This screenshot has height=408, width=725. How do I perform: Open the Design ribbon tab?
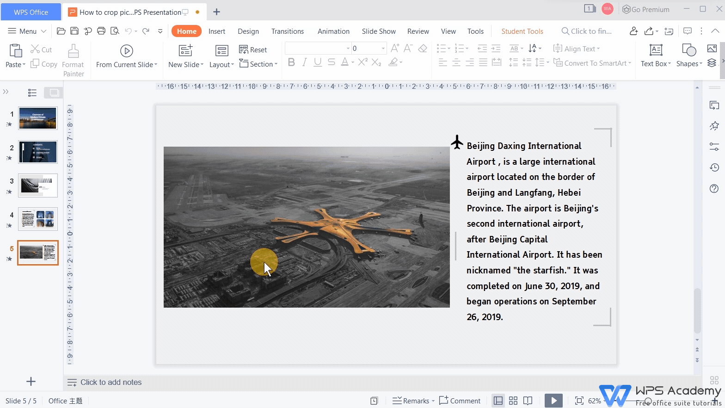(248, 31)
